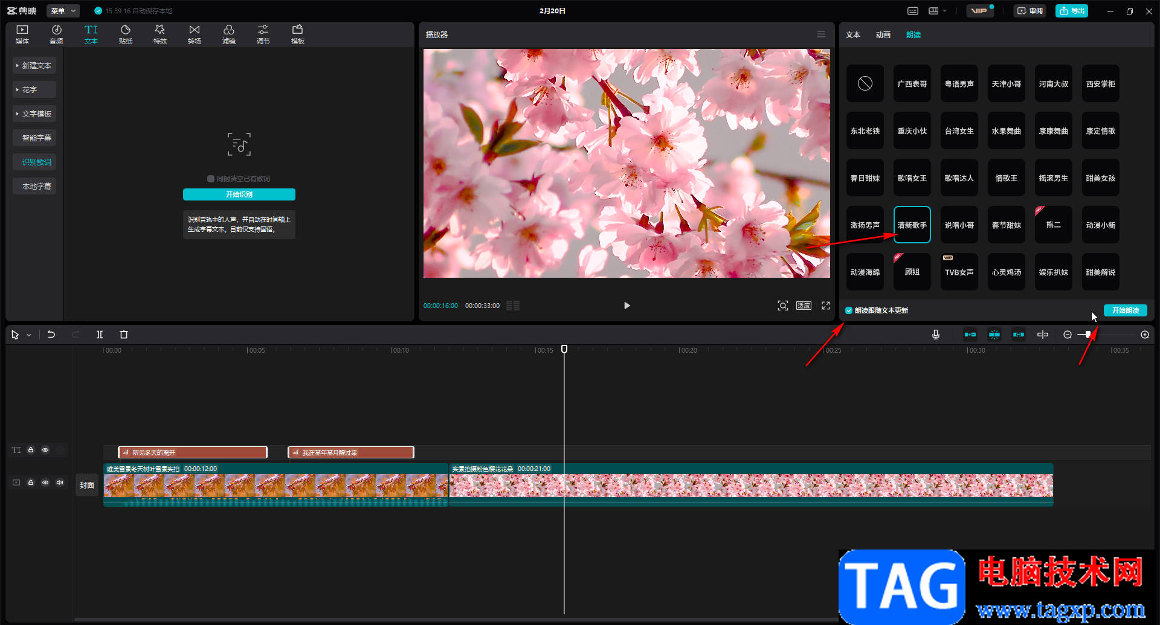Choose the 广西表哥 voice
Viewport: 1160px width, 625px height.
click(x=912, y=83)
